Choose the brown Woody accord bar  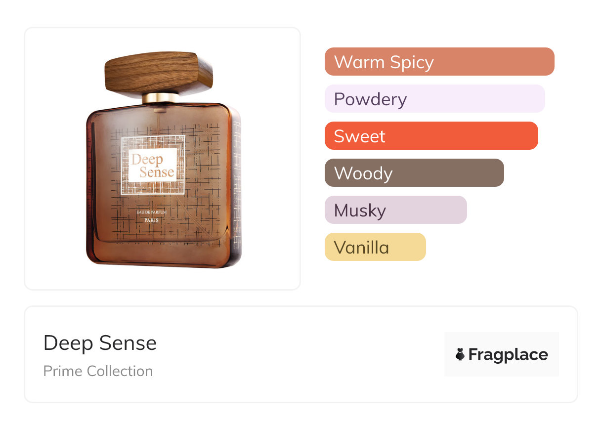tap(414, 173)
